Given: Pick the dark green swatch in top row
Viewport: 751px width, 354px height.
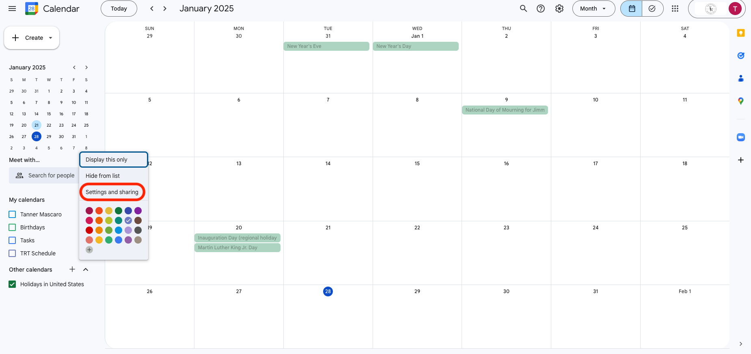Looking at the screenshot, I should tap(119, 211).
